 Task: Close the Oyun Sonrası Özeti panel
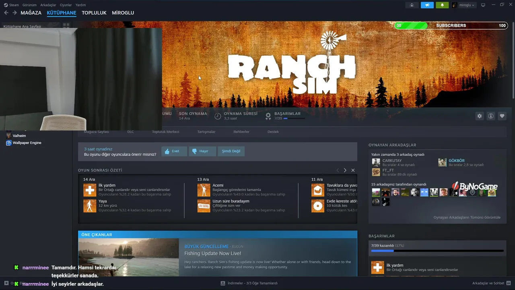click(x=353, y=170)
